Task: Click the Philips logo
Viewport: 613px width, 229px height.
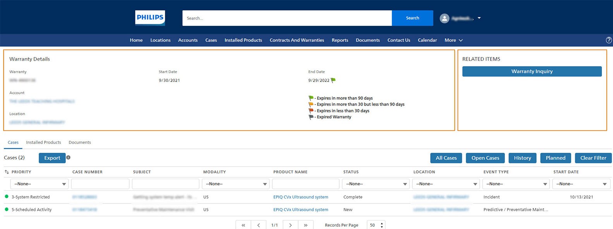Action: pos(150,18)
